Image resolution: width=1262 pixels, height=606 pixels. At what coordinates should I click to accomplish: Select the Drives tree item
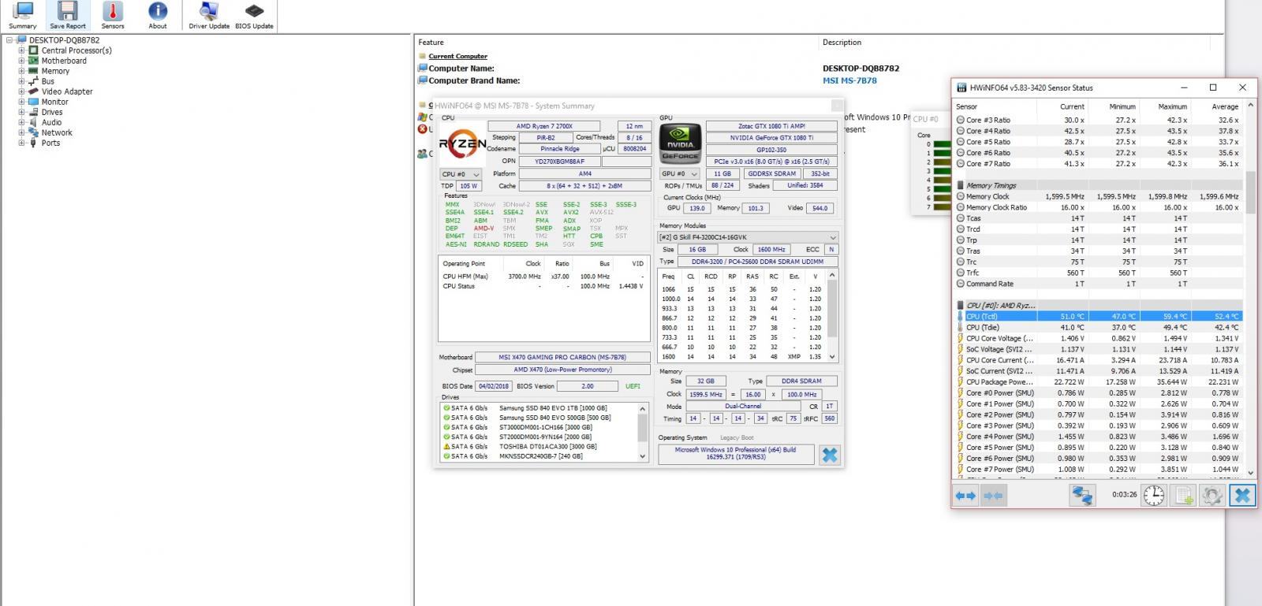pos(52,112)
